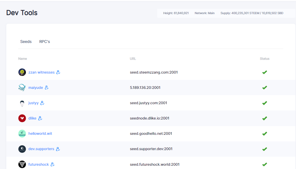Click status checkmark for 5.189.136.20:2001
The image size is (296, 169).
[265, 88]
